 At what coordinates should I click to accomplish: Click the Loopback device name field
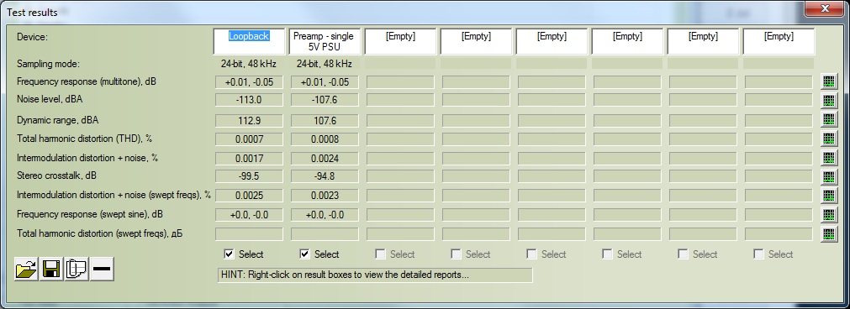point(249,41)
